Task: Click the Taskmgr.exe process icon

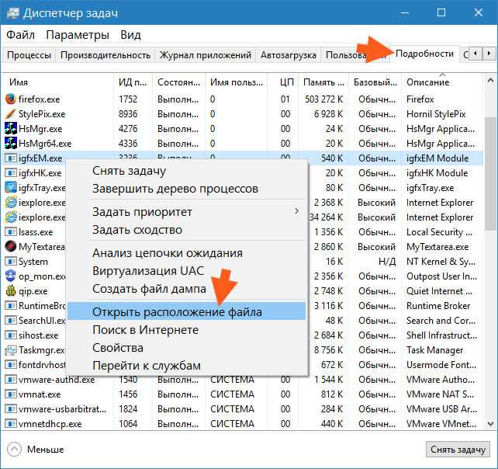Action: 11,349
